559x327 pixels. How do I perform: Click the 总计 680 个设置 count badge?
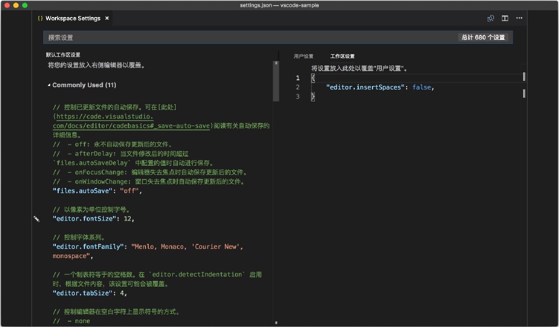[483, 38]
